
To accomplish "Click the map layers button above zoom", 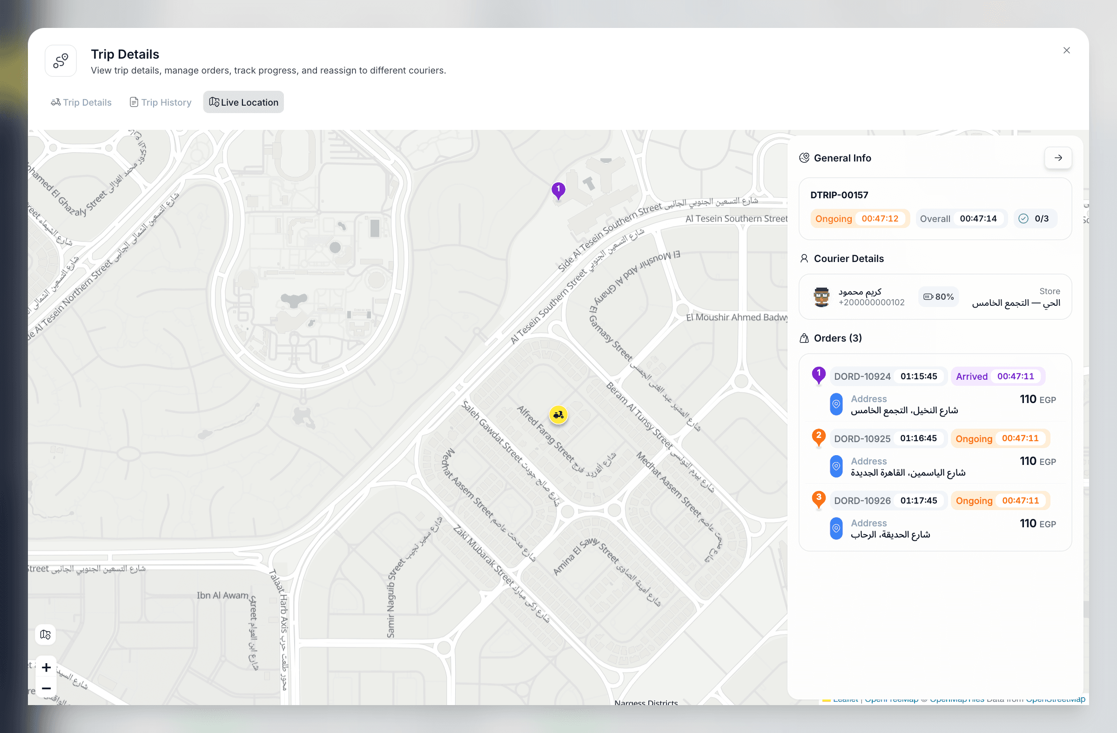I will [46, 634].
